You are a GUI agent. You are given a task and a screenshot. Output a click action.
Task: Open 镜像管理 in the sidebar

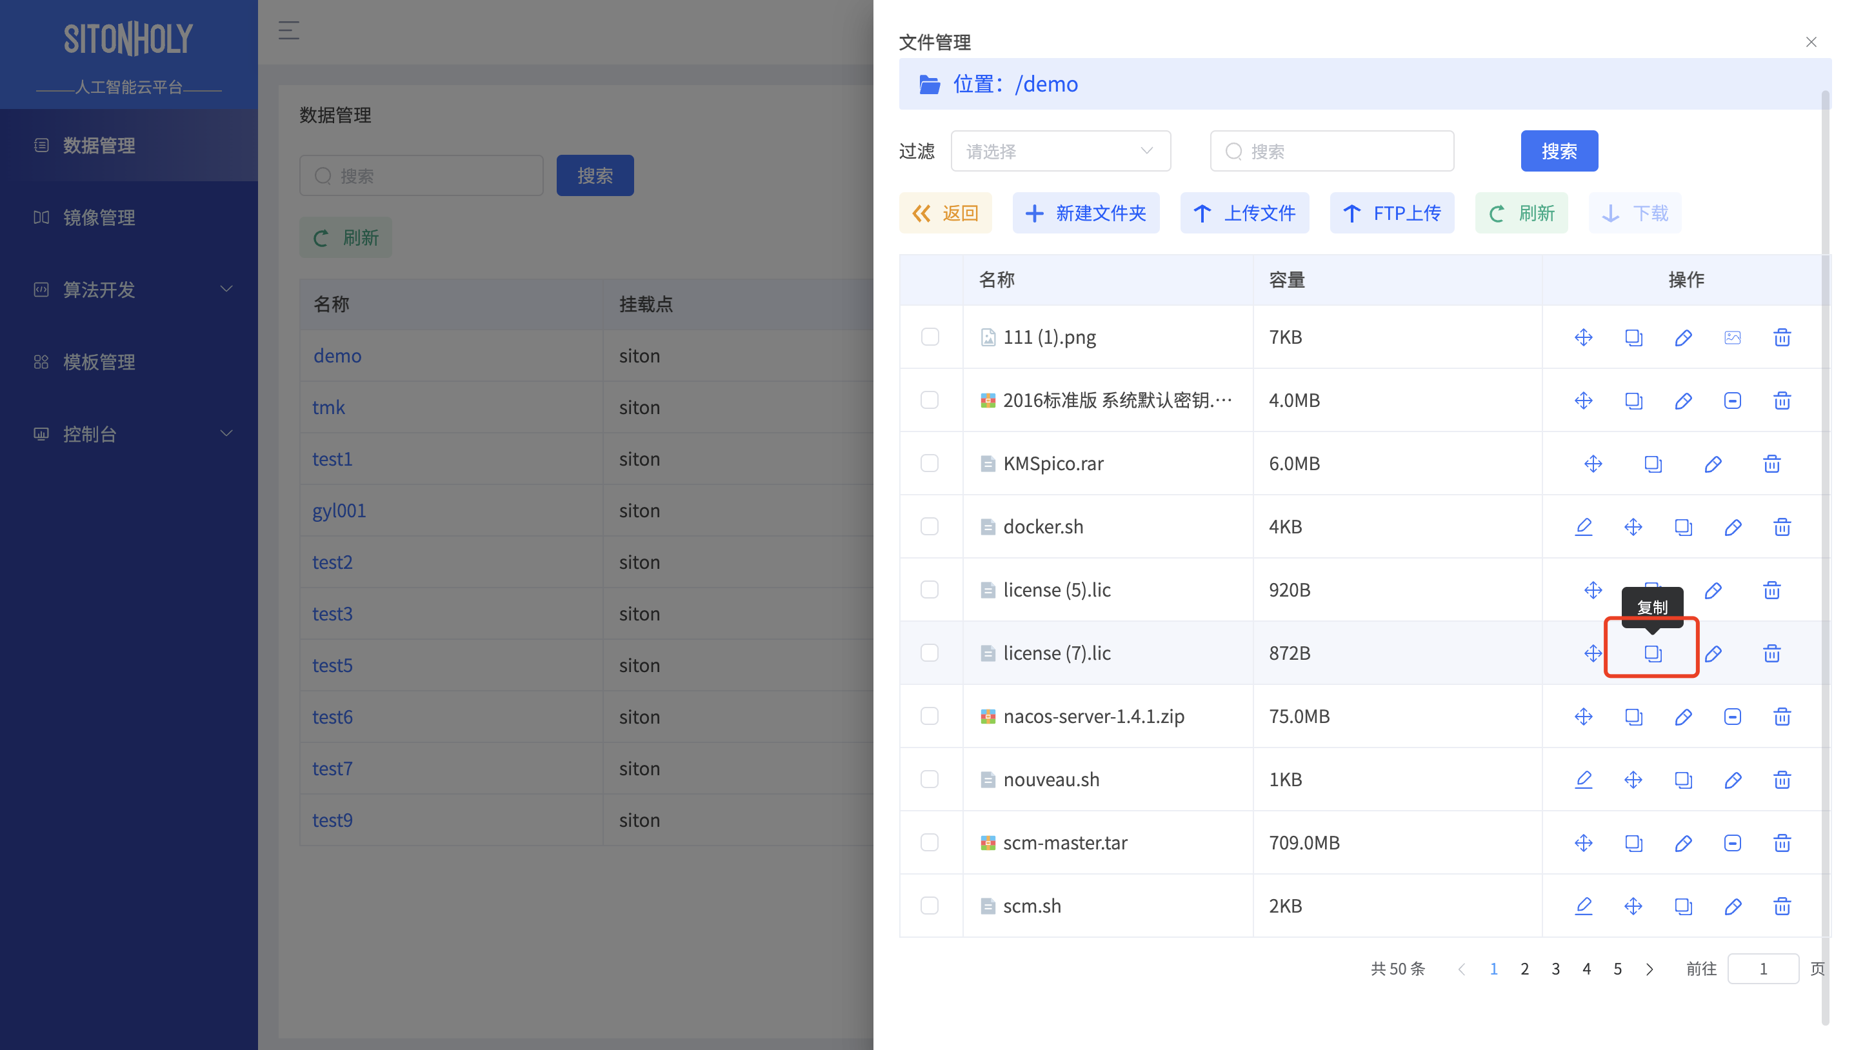129,218
